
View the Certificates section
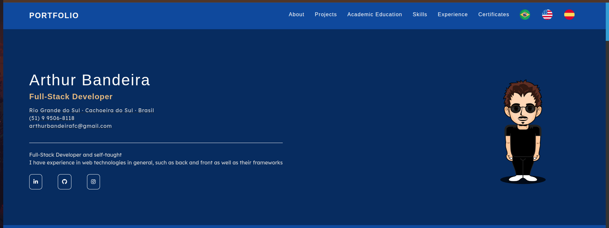pos(493,15)
